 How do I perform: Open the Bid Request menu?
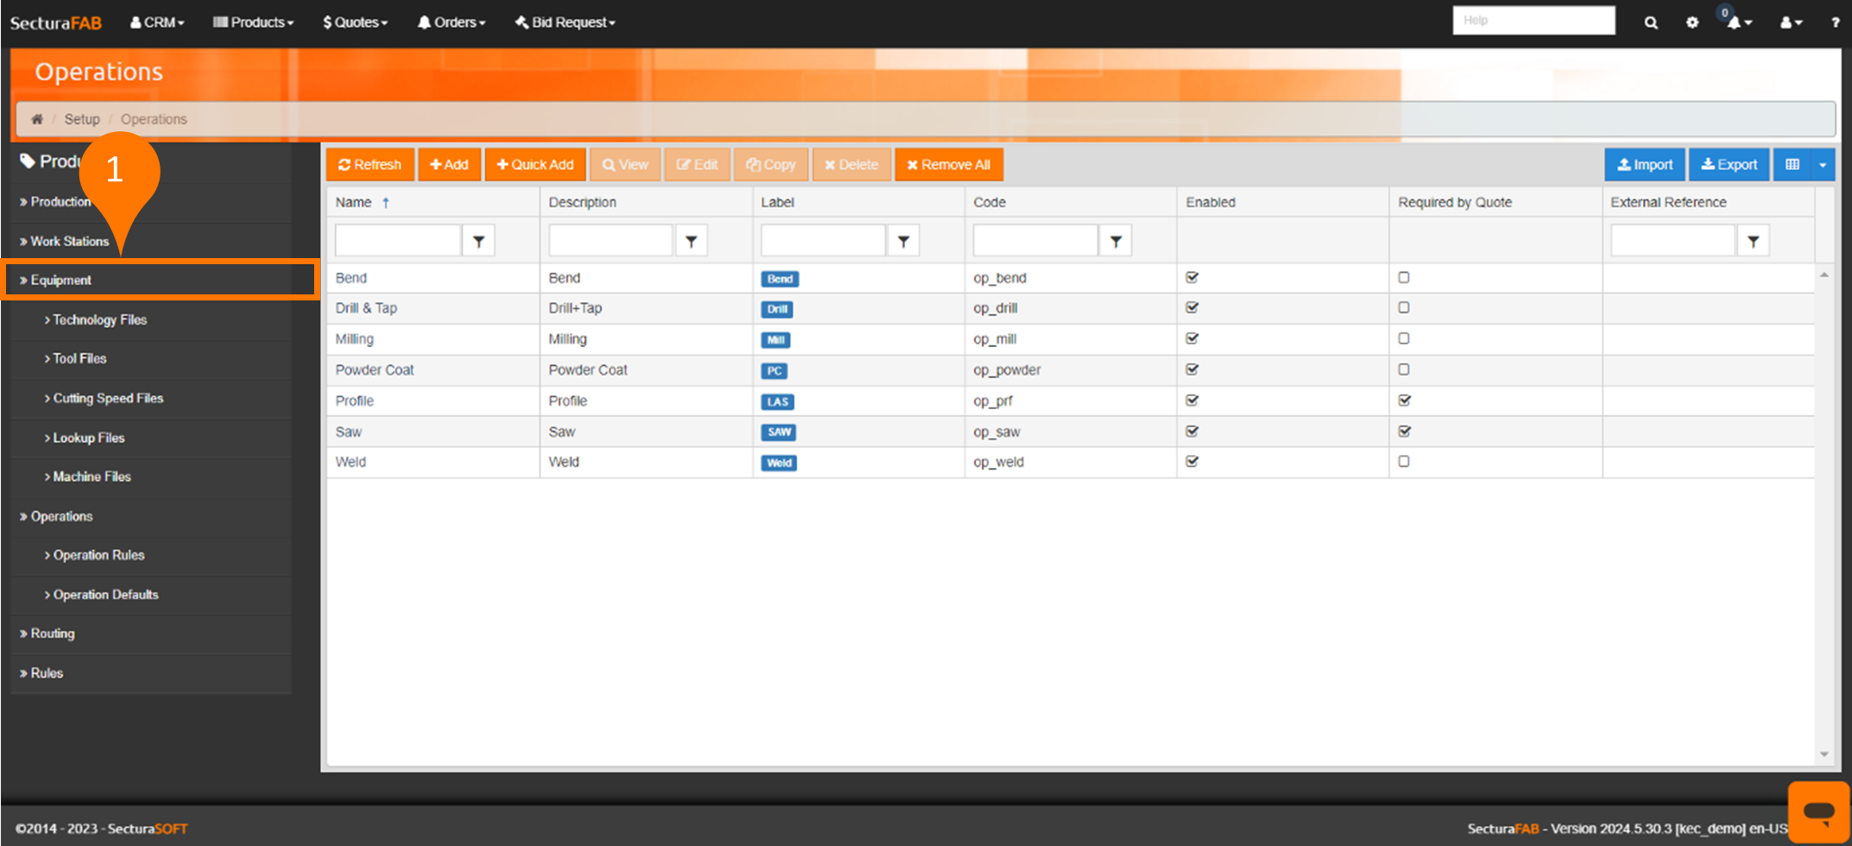coord(565,22)
